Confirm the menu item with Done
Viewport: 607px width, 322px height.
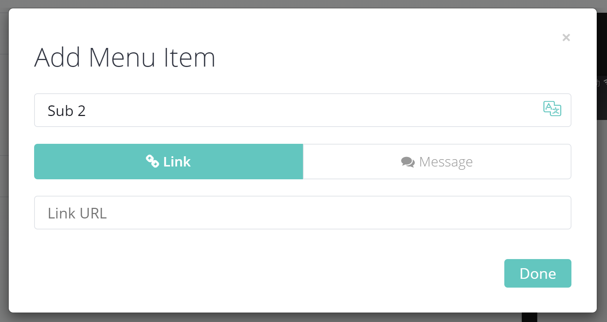click(x=537, y=273)
